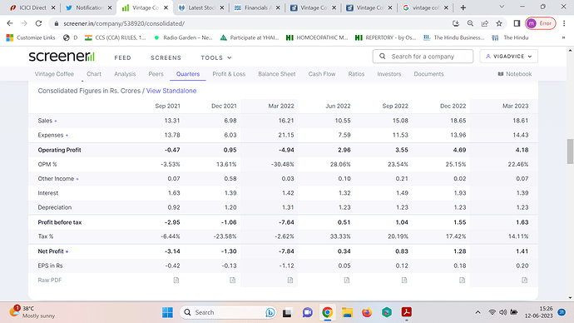The width and height of the screenshot is (574, 323).
Task: Go to Ratios section
Action: tap(356, 74)
